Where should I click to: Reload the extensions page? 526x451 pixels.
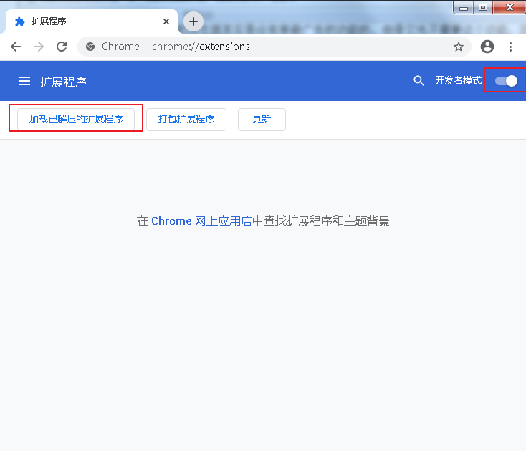pyautogui.click(x=62, y=47)
